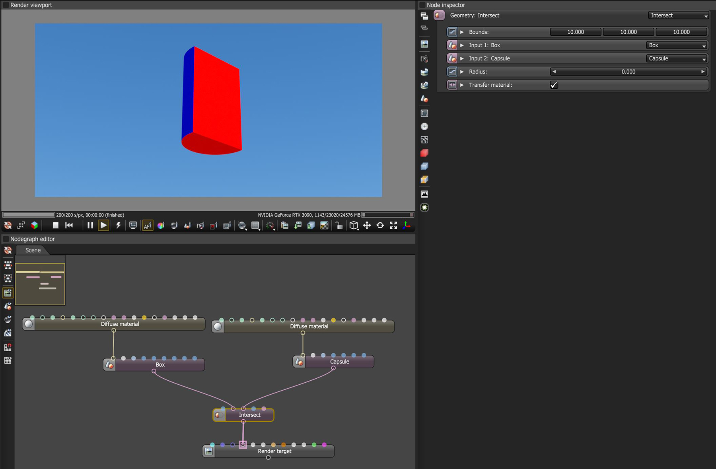This screenshot has height=469, width=716.
Task: Uncheck the Transfer material checkbox
Action: pos(554,85)
